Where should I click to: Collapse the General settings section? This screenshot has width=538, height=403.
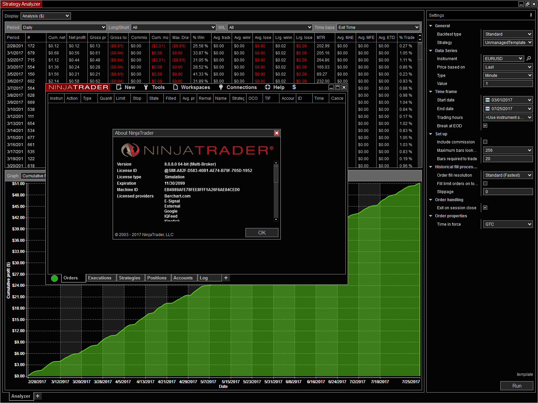click(431, 26)
